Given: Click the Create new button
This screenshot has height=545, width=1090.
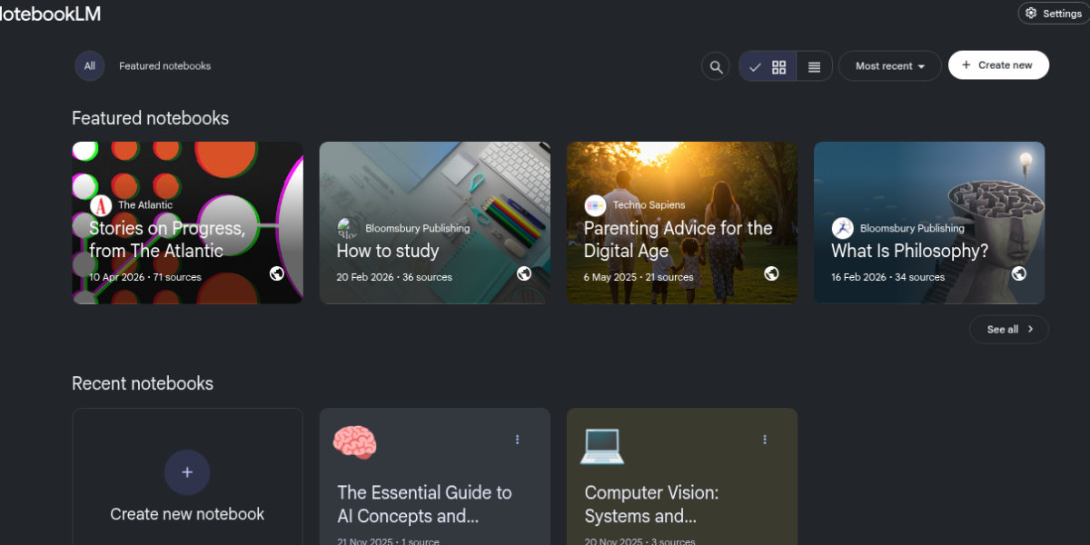Looking at the screenshot, I should (x=998, y=65).
